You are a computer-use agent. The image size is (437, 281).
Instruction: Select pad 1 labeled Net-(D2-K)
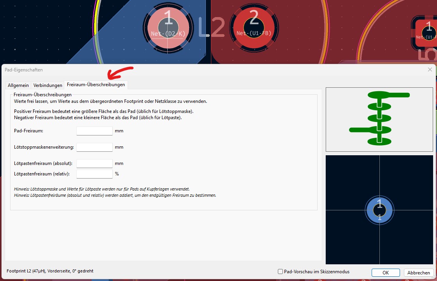coord(168,29)
